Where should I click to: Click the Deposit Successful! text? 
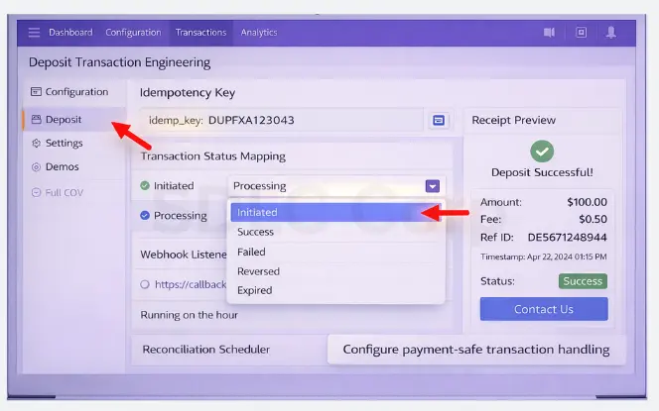pyautogui.click(x=542, y=172)
